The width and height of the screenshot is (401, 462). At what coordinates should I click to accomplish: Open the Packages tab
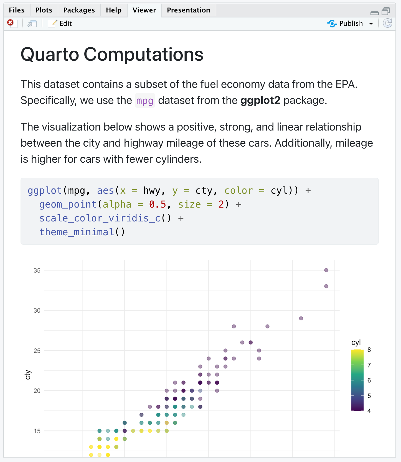click(x=79, y=10)
